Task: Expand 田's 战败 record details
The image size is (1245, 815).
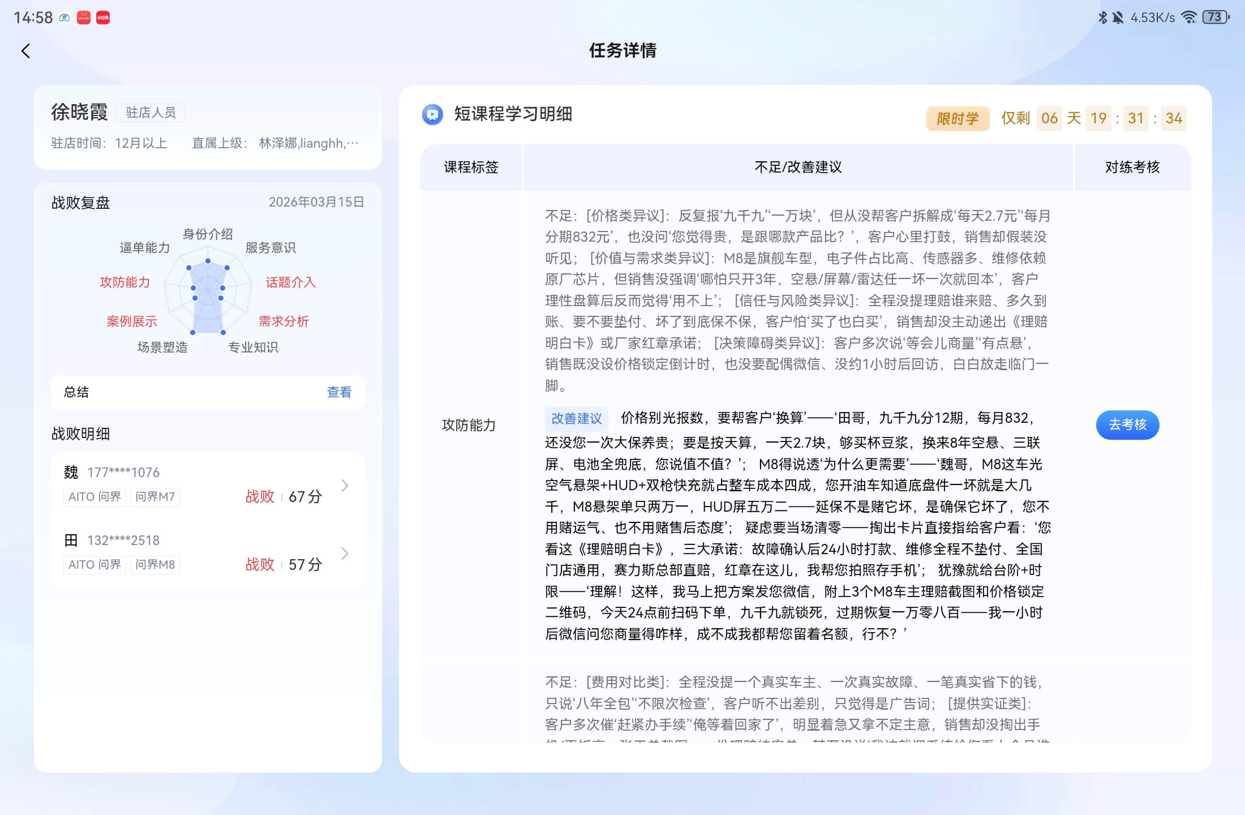Action: coord(345,553)
